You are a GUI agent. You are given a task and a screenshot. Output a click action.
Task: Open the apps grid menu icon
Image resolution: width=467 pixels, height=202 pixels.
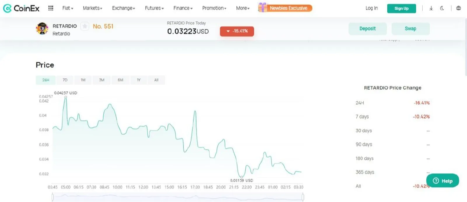[51, 8]
